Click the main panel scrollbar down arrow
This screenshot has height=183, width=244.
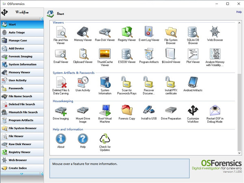click(x=239, y=153)
